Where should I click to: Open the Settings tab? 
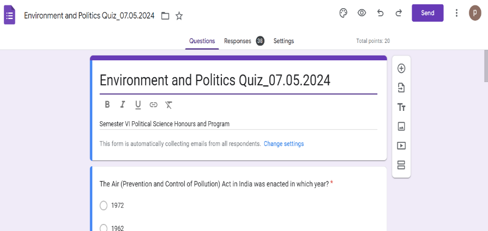click(284, 41)
